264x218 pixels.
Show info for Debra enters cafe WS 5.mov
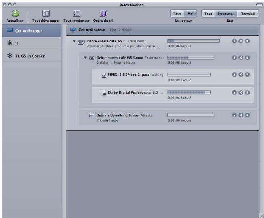tap(234, 58)
